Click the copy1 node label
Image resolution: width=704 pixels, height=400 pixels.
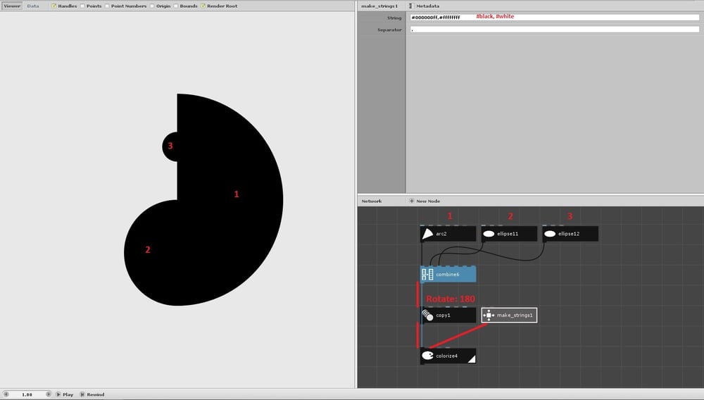pos(443,315)
